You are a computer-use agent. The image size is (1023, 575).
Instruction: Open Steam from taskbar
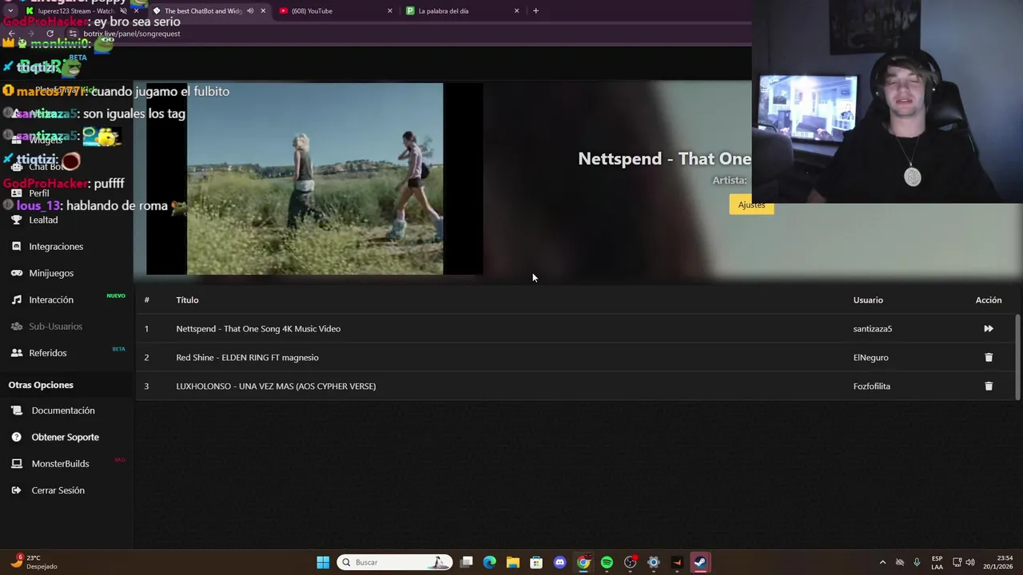tap(700, 562)
